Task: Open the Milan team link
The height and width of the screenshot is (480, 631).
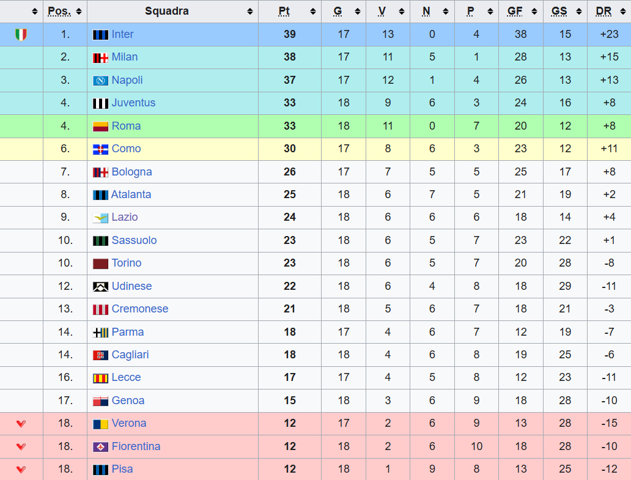Action: point(125,57)
